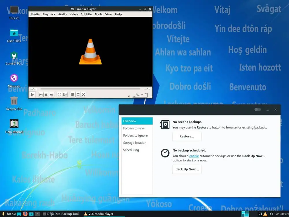Minimize the Déjà Dup backup window
289x217 pixels.
pos(268,110)
